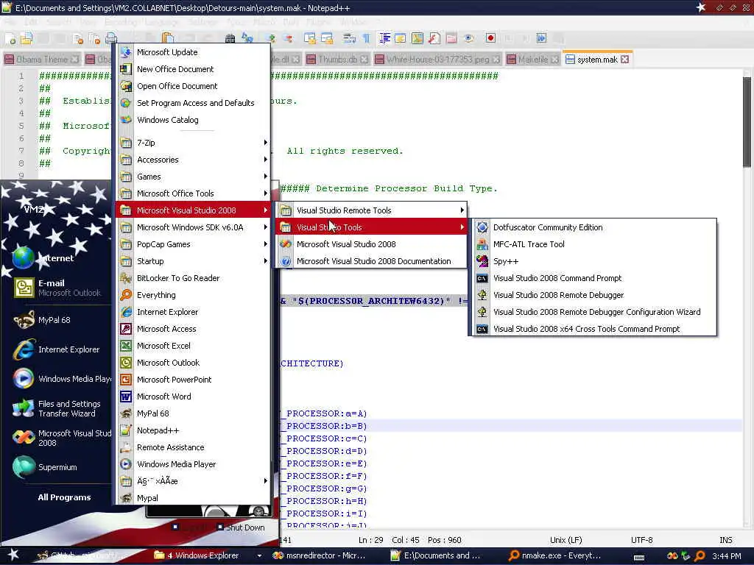The image size is (754, 565).
Task: Launch Visual Studio 2008 Remote Debugger
Action: 594,295
